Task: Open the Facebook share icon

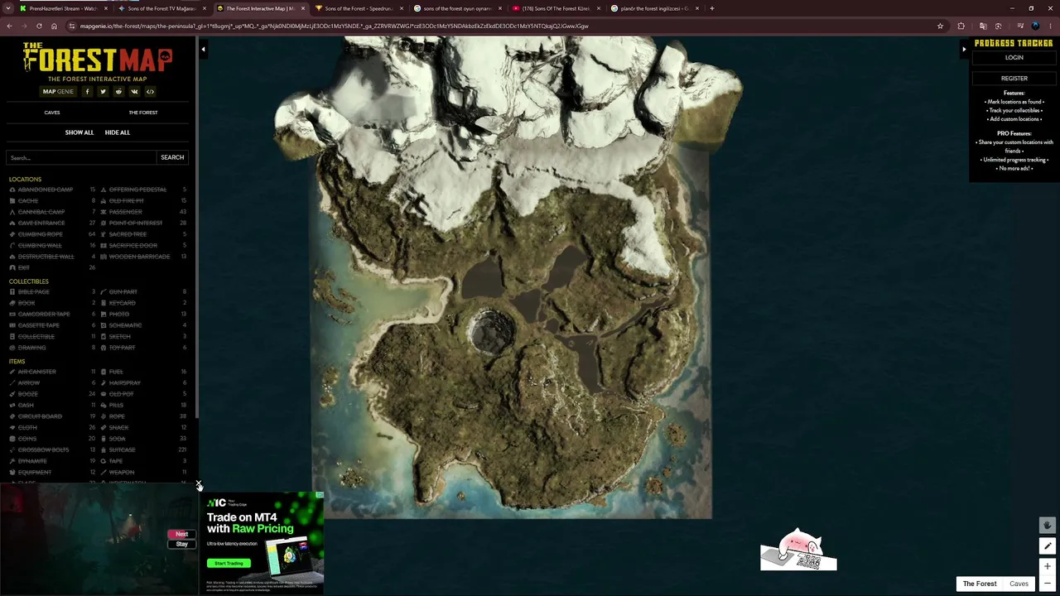Action: click(x=87, y=92)
